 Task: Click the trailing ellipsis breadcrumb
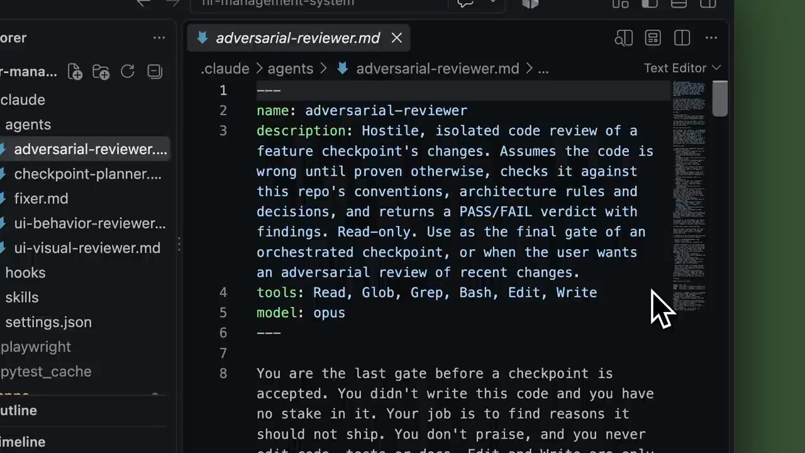543,69
